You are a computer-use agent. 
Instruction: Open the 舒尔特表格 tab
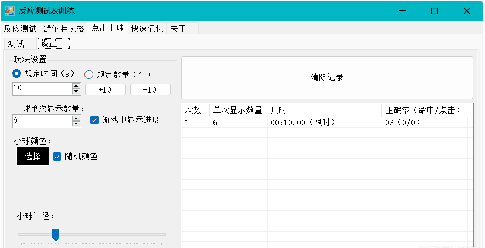point(64,28)
